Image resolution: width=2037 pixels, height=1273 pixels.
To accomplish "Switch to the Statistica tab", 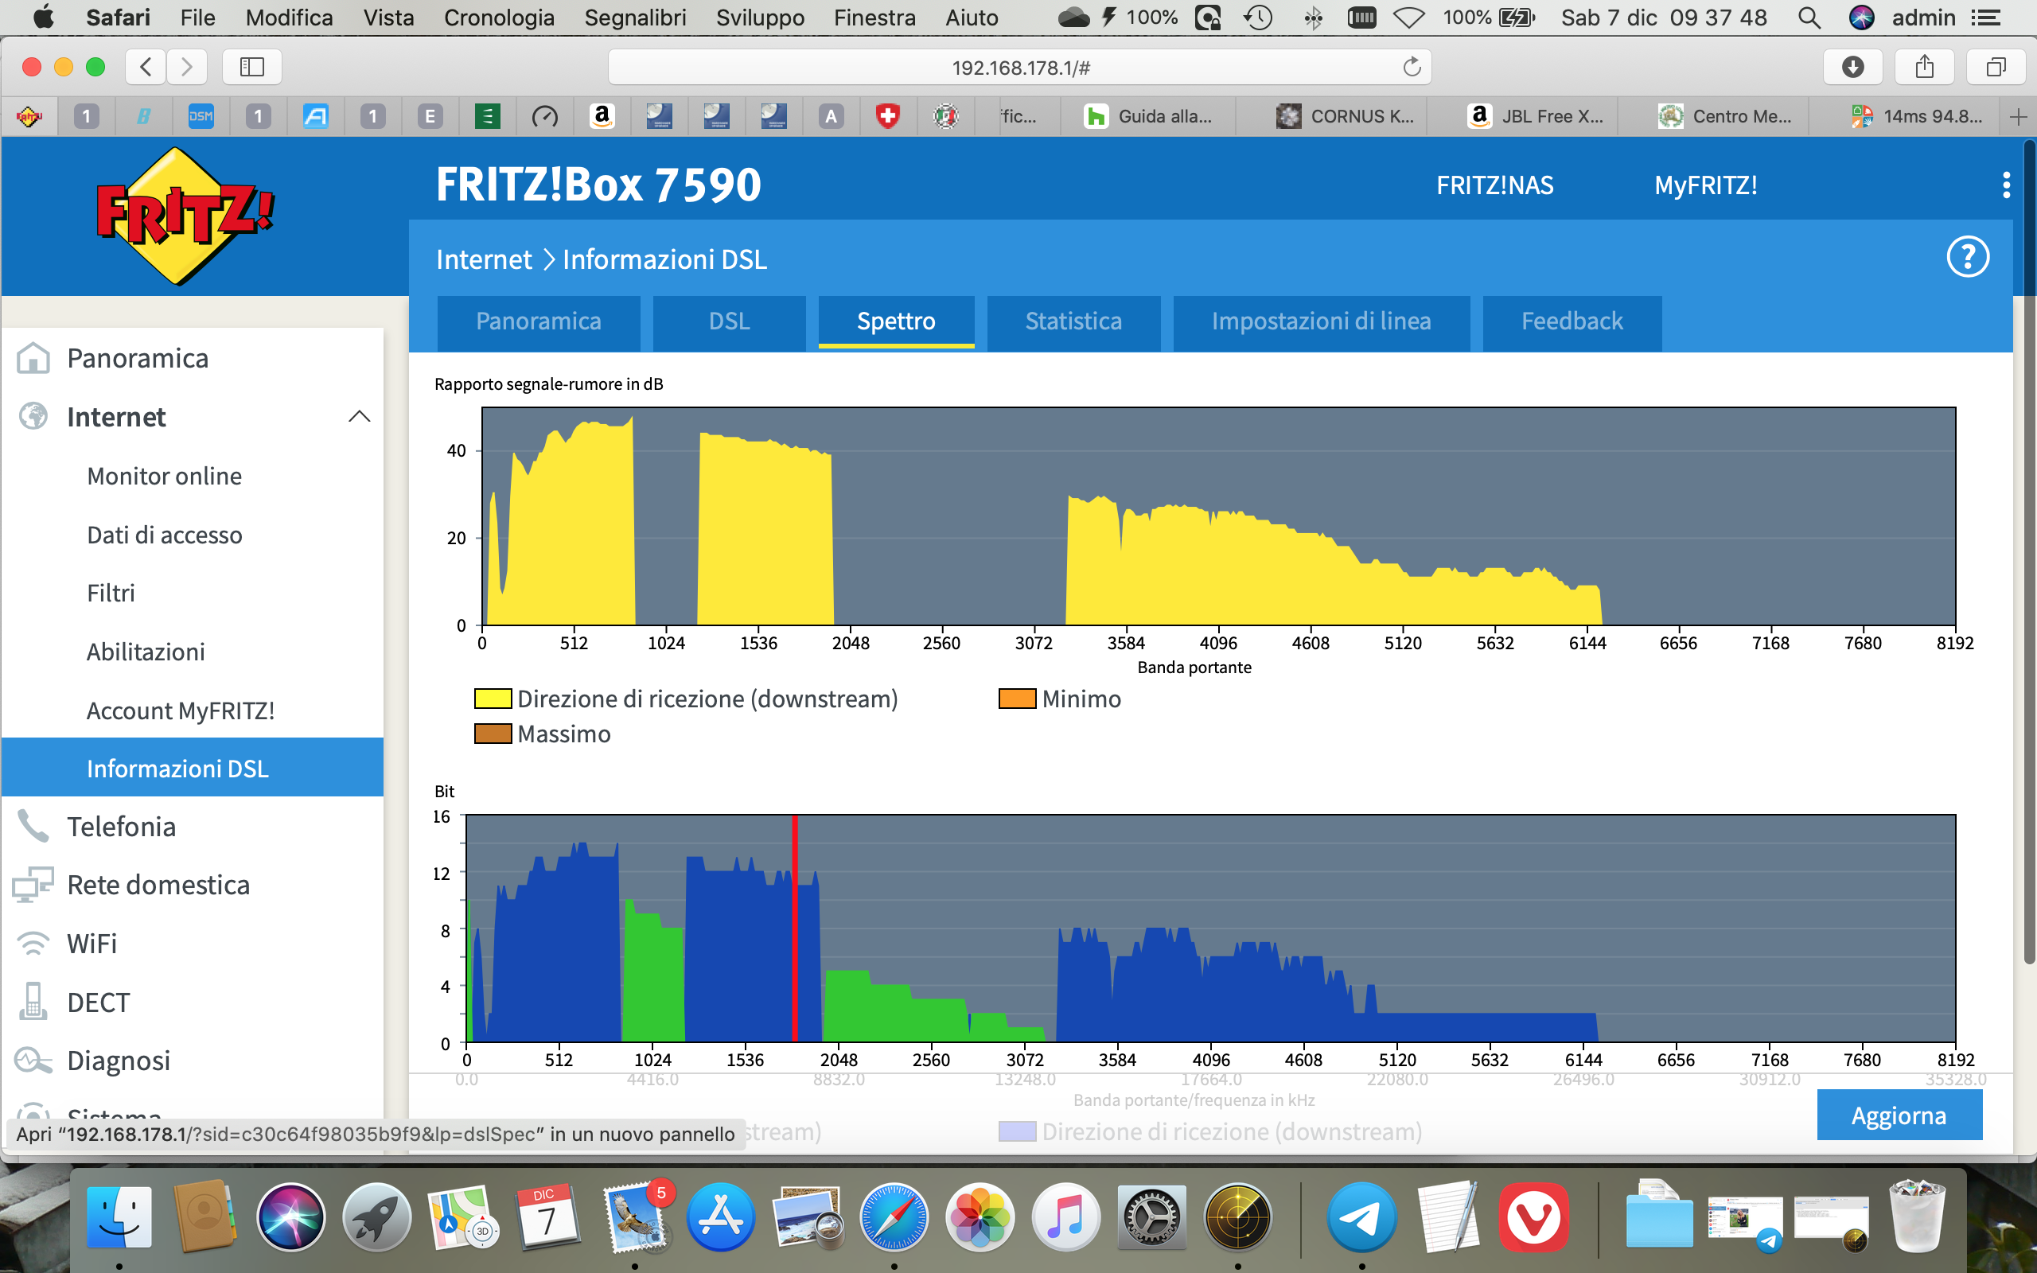I will [1073, 321].
